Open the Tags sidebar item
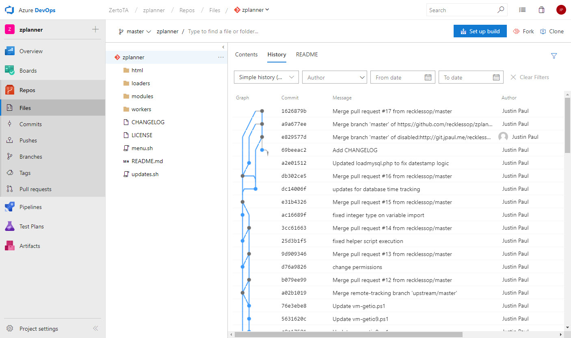Image resolution: width=571 pixels, height=338 pixels. point(52,173)
